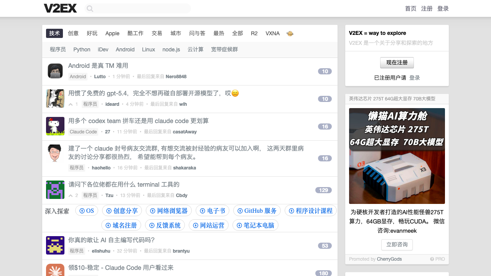Open claude 封号病友交流群 post
Screen dimensions: 491x276
(x=186, y=153)
